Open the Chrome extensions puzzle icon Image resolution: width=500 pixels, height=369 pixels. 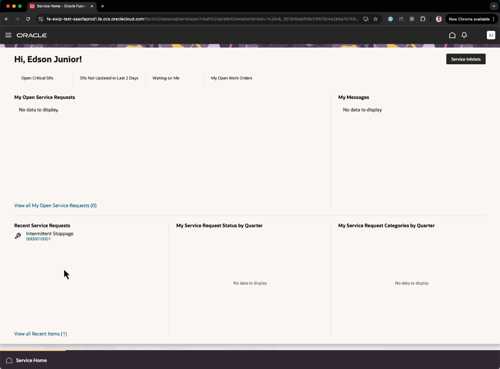click(x=423, y=19)
